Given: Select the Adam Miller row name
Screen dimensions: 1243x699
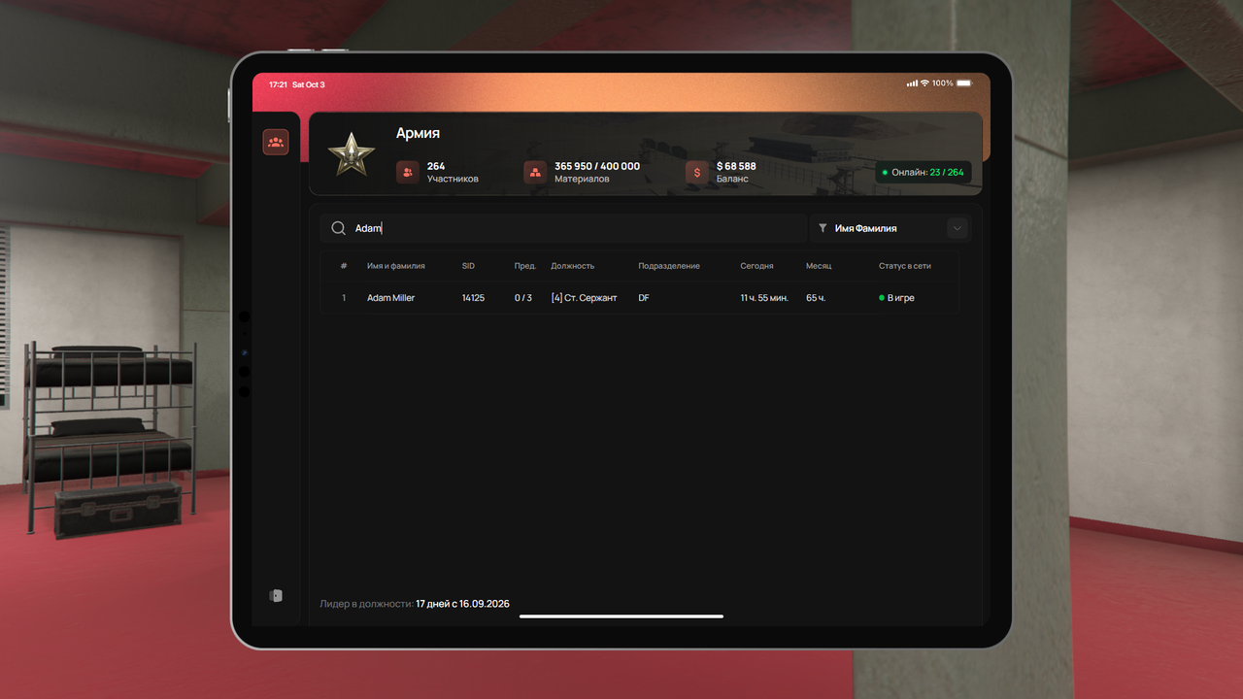Looking at the screenshot, I should (390, 298).
